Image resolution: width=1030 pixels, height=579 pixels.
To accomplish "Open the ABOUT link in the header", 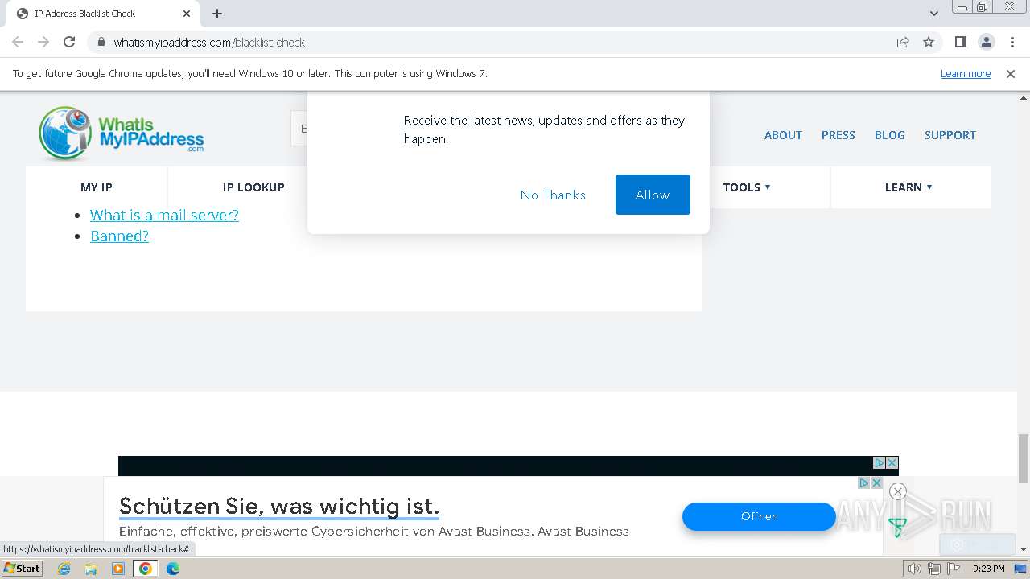I will pyautogui.click(x=783, y=135).
